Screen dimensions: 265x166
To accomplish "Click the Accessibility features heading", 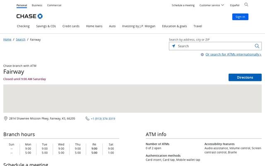I will (x=219, y=144).
